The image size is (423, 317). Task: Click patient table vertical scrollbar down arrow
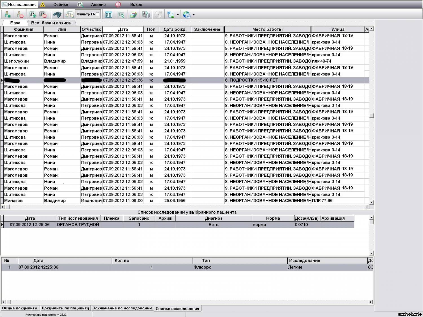click(x=371, y=202)
